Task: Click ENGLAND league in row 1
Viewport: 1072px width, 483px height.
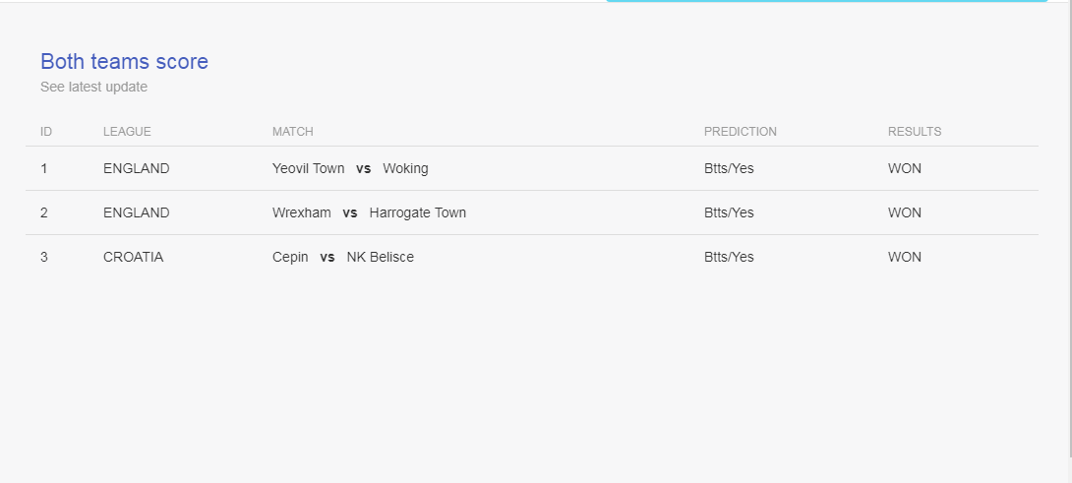Action: (136, 168)
